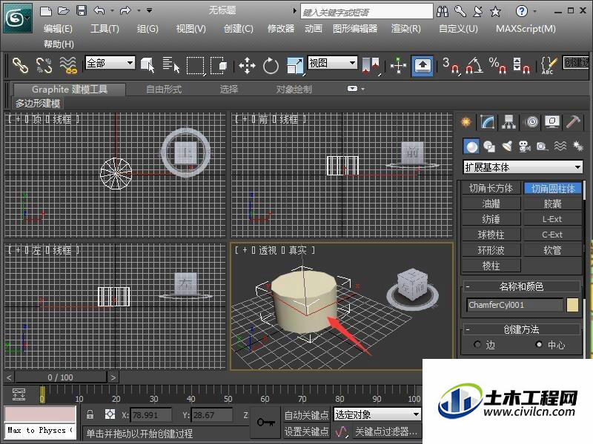Viewport: 593px width, 444px height.
Task: Pick the Select Object tool
Action: pyautogui.click(x=147, y=65)
